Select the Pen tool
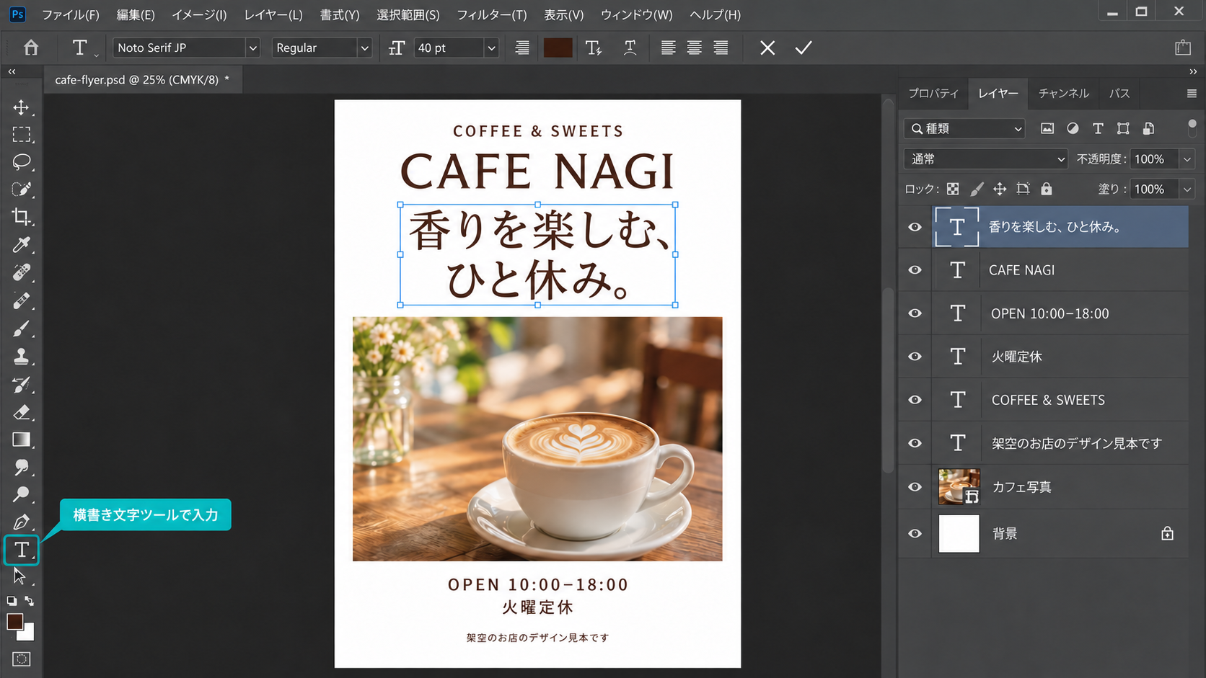This screenshot has height=678, width=1206. click(x=21, y=522)
